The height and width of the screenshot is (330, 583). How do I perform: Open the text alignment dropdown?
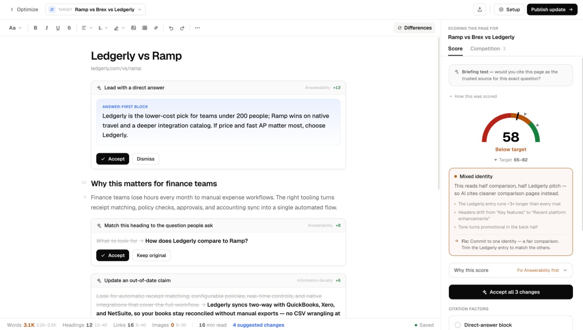87,28
